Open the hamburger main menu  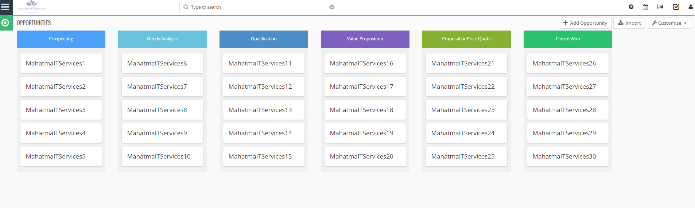(x=5, y=7)
